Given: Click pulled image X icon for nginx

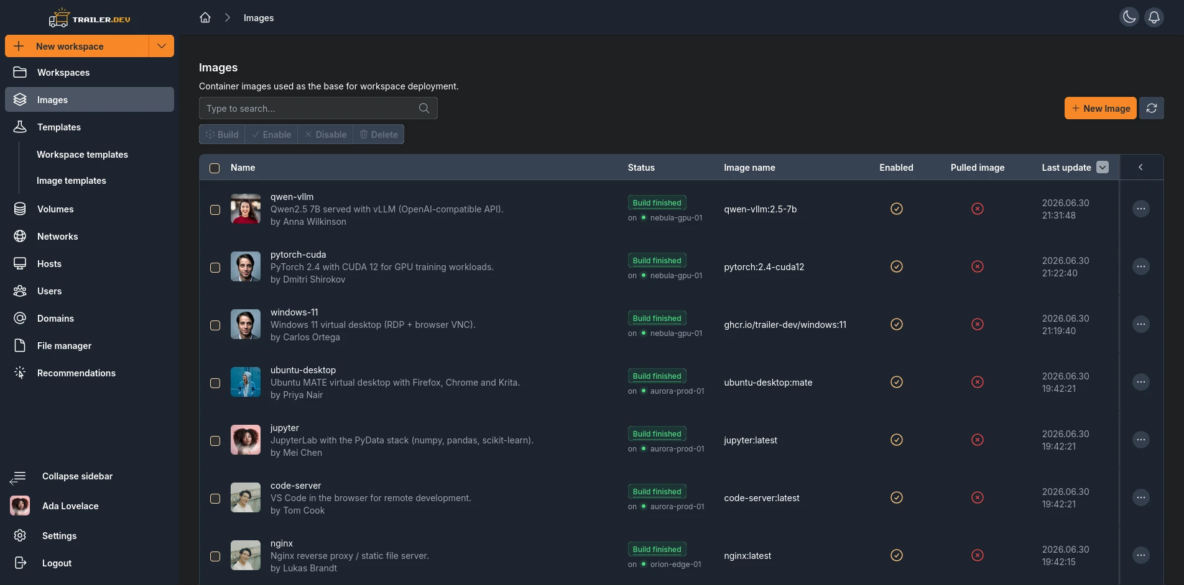Looking at the screenshot, I should point(978,555).
